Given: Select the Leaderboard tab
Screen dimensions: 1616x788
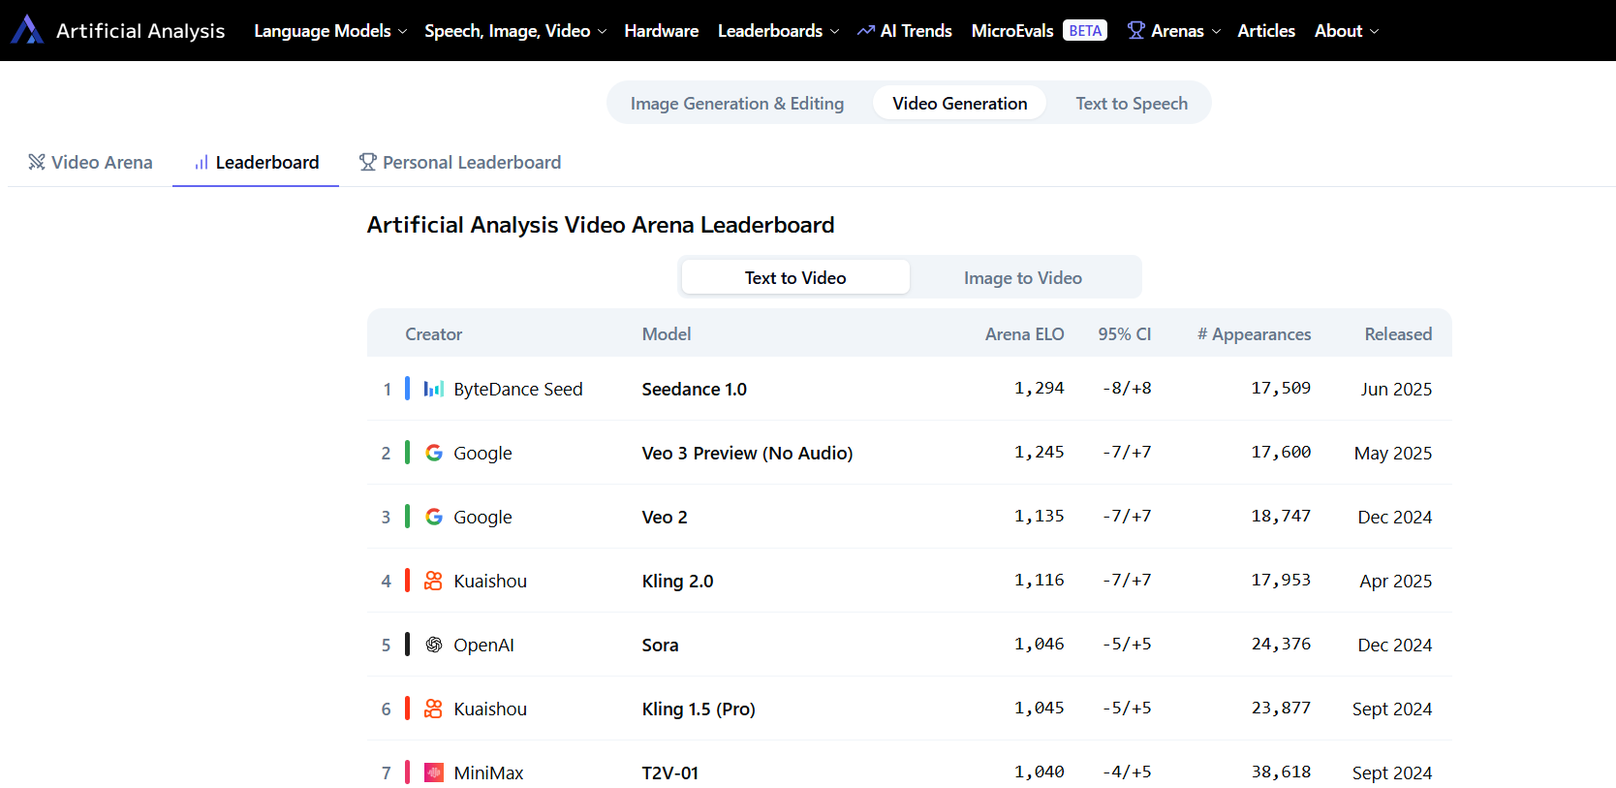Looking at the screenshot, I should pyautogui.click(x=256, y=162).
